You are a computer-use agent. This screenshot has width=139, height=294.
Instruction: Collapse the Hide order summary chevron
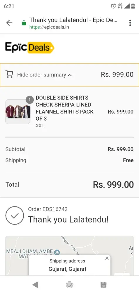pos(69,75)
